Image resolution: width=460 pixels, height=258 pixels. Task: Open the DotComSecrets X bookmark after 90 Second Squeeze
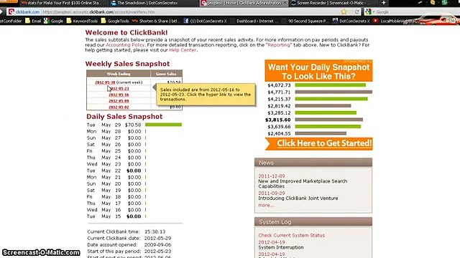[351, 21]
